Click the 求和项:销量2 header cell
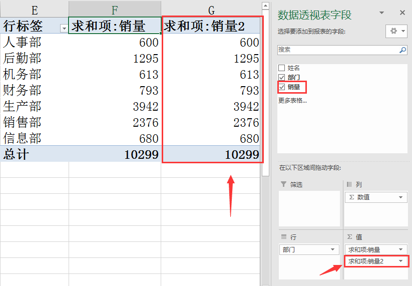This screenshot has width=412, height=286. pyautogui.click(x=212, y=26)
